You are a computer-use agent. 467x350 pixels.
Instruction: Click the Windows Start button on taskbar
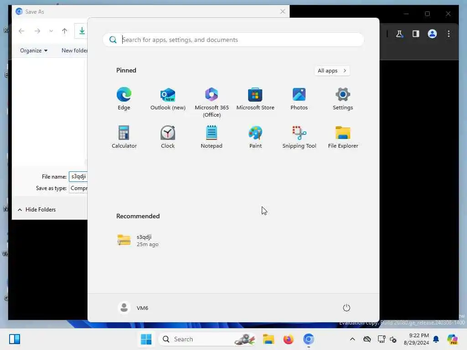click(x=146, y=339)
